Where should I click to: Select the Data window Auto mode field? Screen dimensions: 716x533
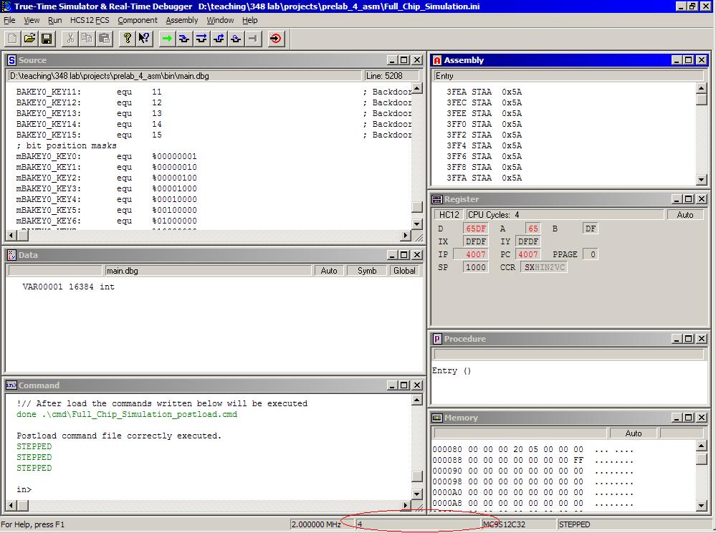[x=329, y=271]
